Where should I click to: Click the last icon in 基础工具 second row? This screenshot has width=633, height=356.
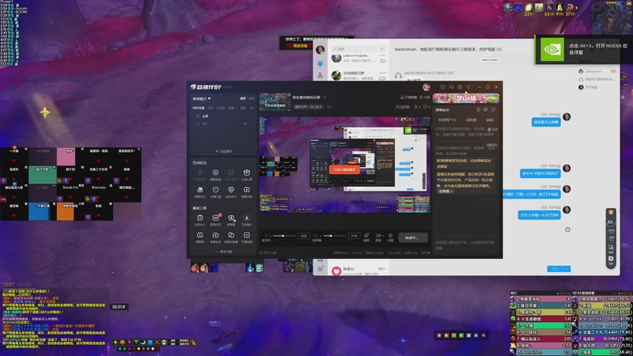point(246,235)
